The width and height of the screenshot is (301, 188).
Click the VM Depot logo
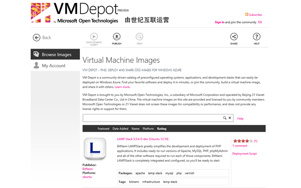[80, 13]
